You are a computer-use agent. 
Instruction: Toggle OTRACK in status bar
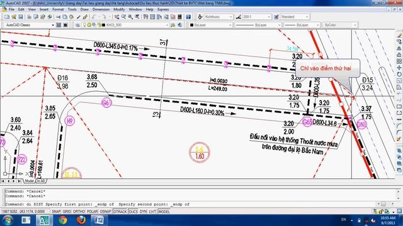pyautogui.click(x=120, y=212)
